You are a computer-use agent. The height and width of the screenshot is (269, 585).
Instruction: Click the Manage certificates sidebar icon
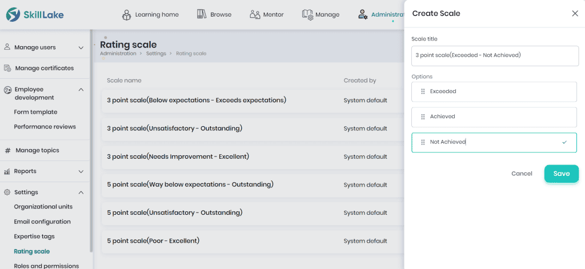[7, 69]
